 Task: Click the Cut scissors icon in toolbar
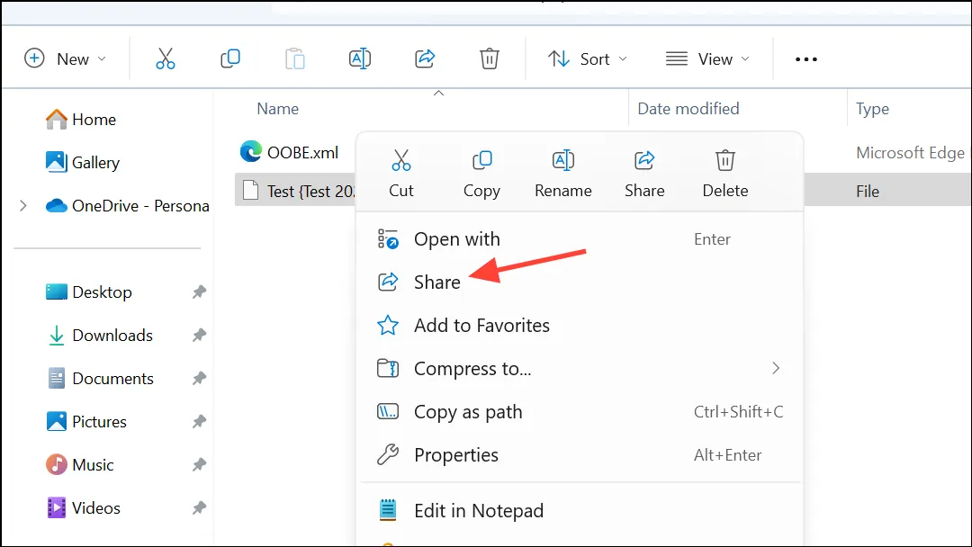click(x=165, y=58)
